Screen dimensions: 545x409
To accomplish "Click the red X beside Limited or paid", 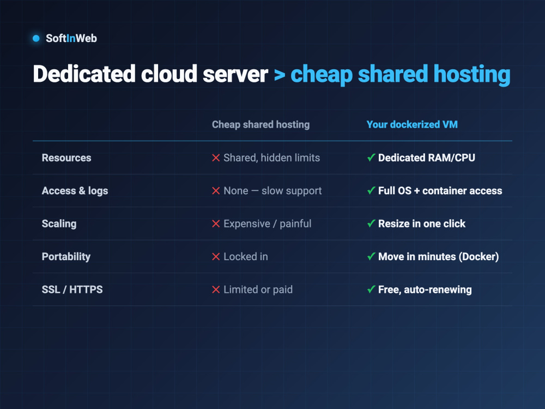I will point(216,290).
